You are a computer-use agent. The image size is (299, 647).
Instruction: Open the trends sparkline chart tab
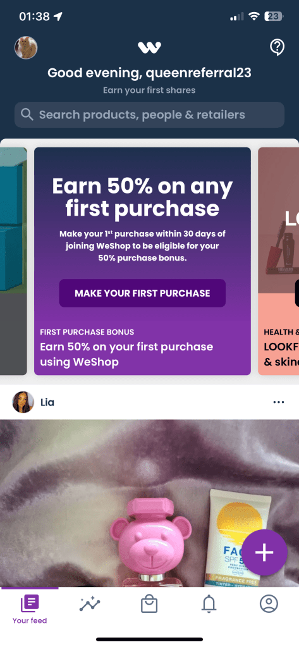tap(90, 605)
